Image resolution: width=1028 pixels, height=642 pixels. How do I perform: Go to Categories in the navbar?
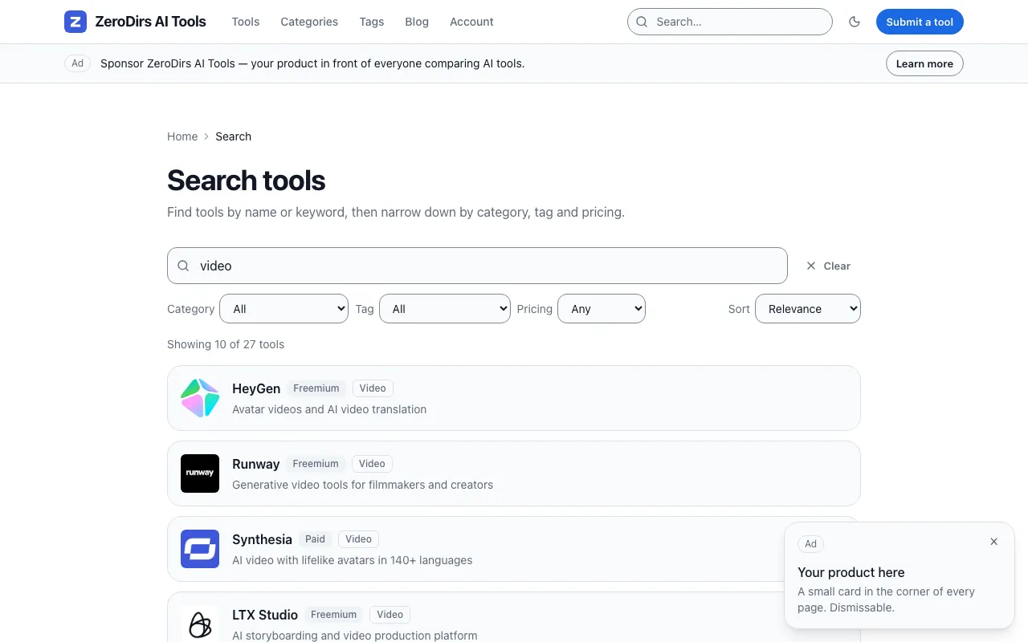(309, 22)
